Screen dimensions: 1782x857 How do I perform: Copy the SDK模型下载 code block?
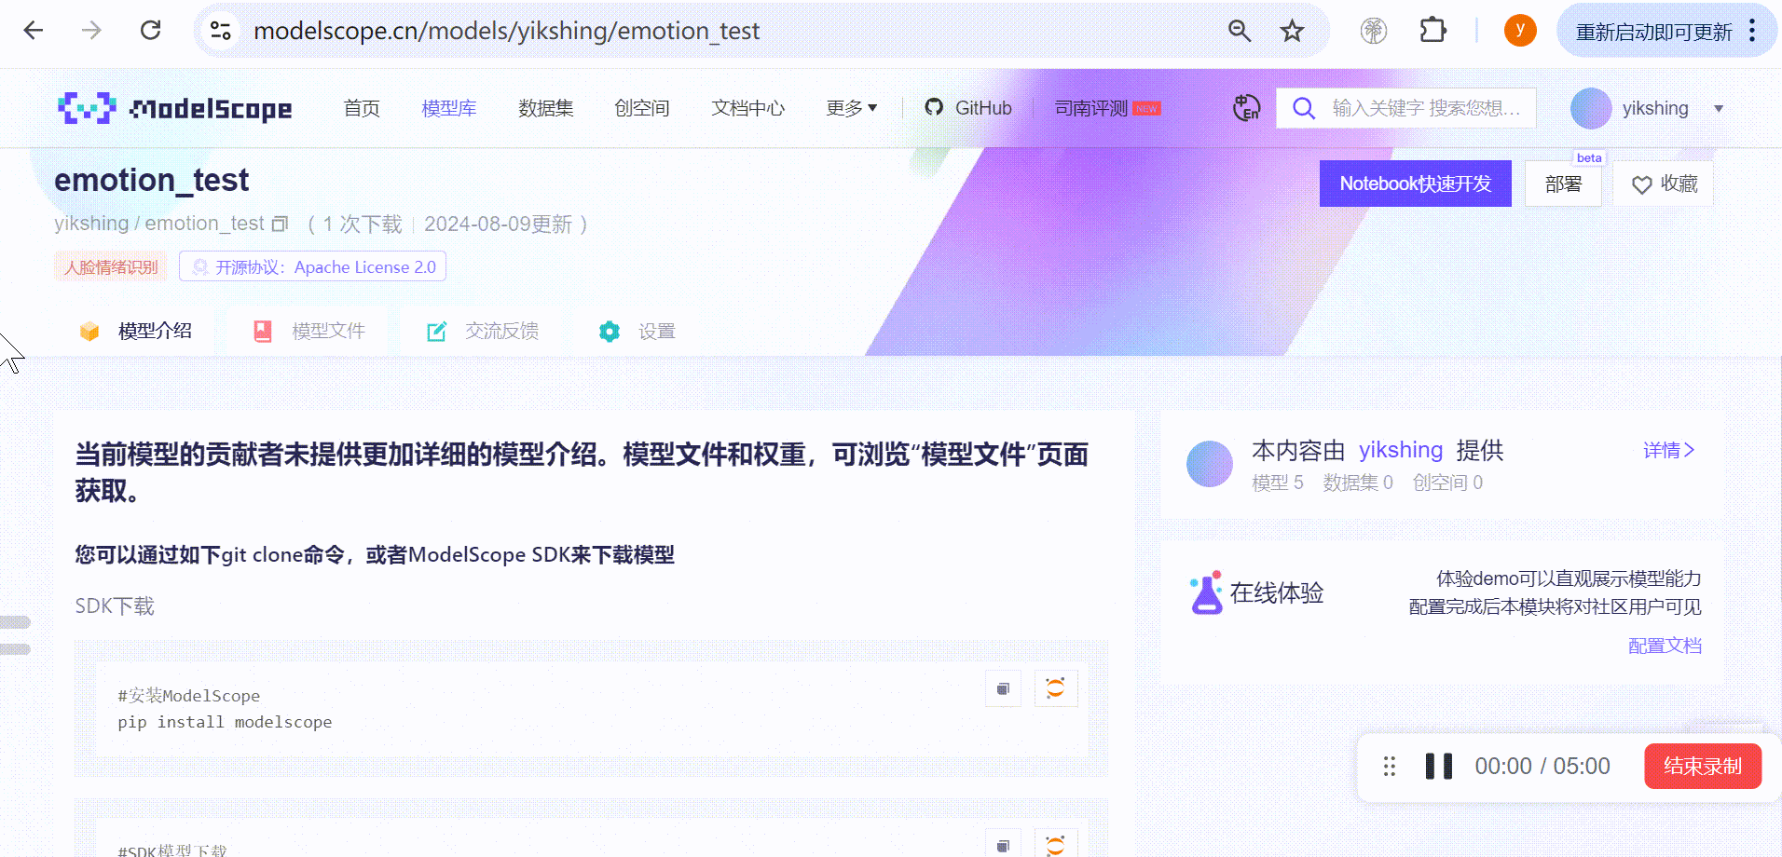pos(1003,844)
